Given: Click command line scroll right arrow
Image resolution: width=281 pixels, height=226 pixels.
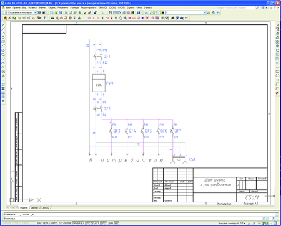Looking at the screenshot, I should (274, 219).
